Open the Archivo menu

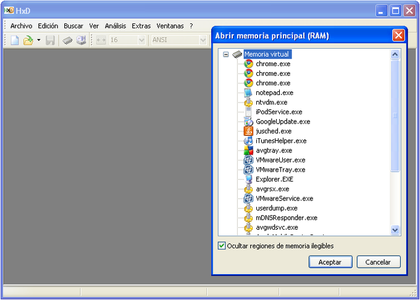point(21,26)
